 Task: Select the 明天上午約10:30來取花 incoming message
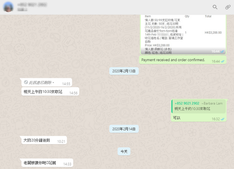tap(50, 92)
